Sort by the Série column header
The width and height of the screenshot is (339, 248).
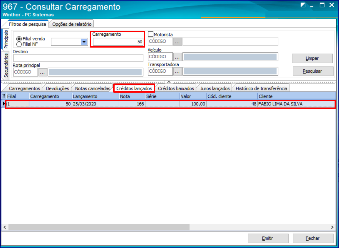162,96
